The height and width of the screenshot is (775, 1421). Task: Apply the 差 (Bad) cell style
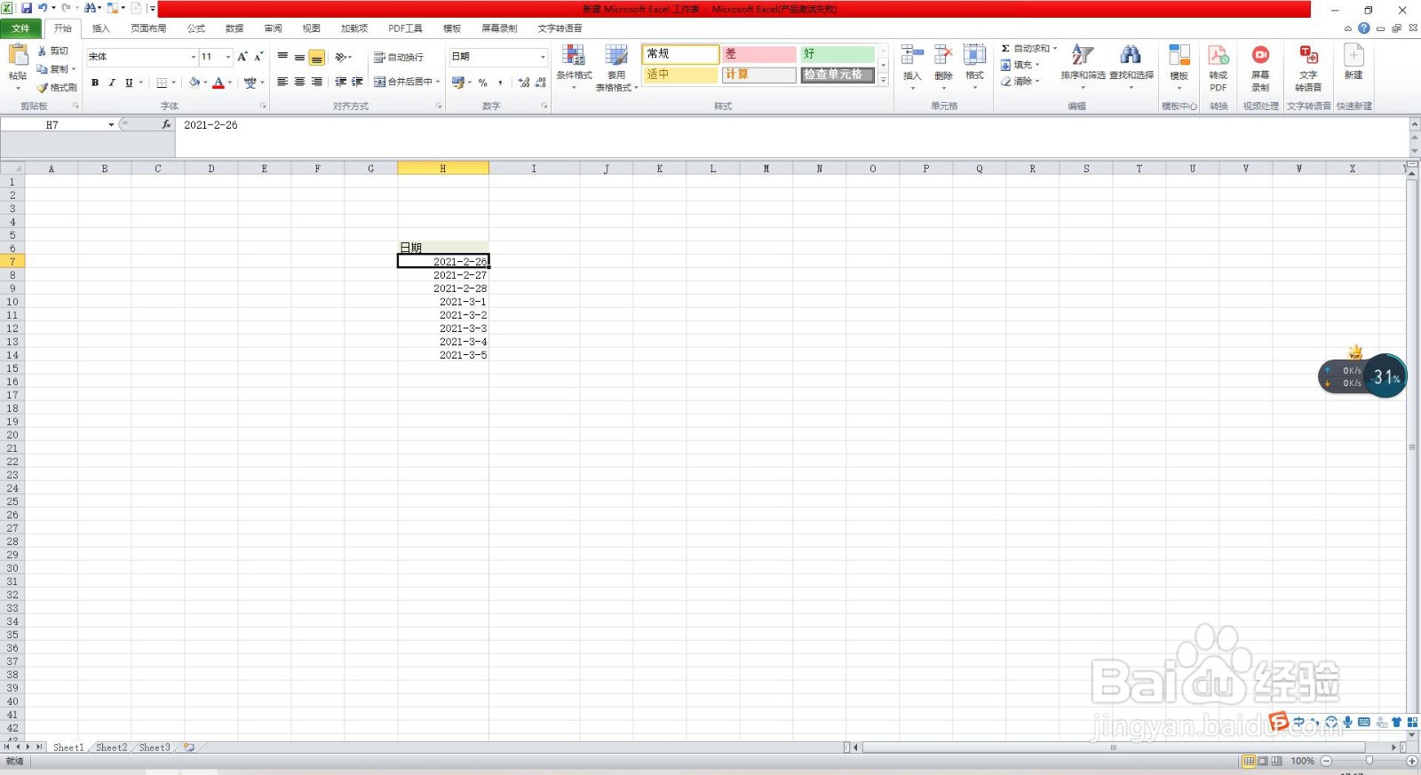[758, 54]
